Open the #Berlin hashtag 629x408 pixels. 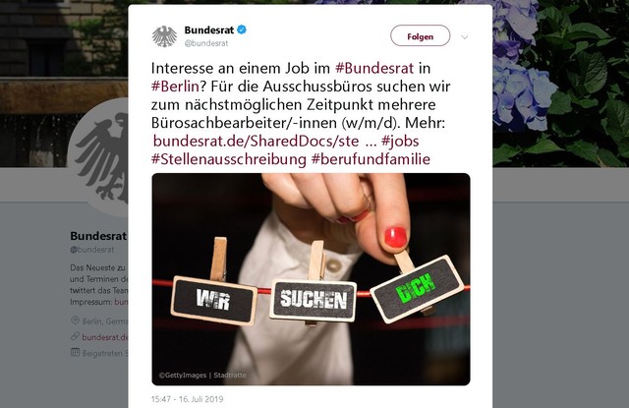[175, 87]
